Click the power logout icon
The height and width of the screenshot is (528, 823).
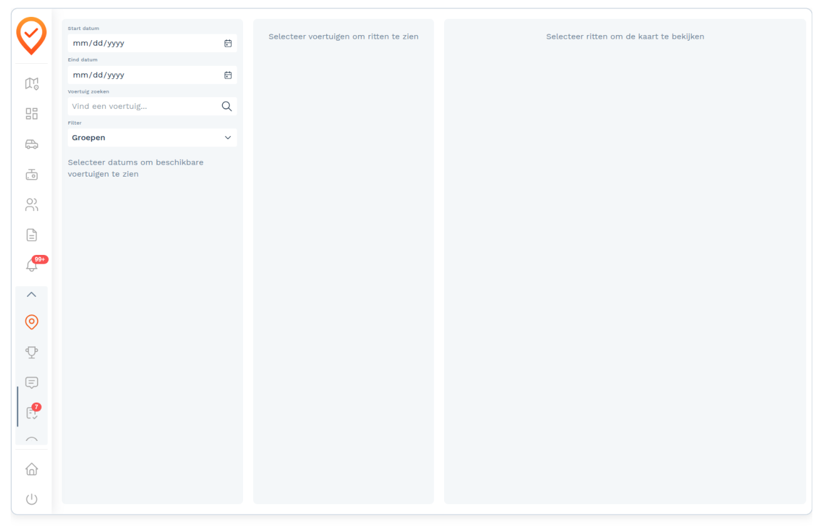31,499
